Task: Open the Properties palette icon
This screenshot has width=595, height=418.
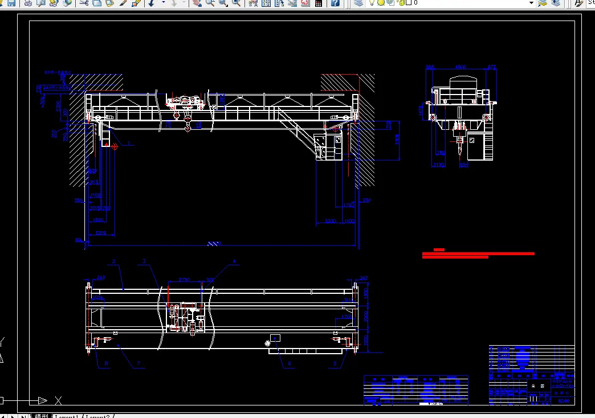Action: [253, 3]
